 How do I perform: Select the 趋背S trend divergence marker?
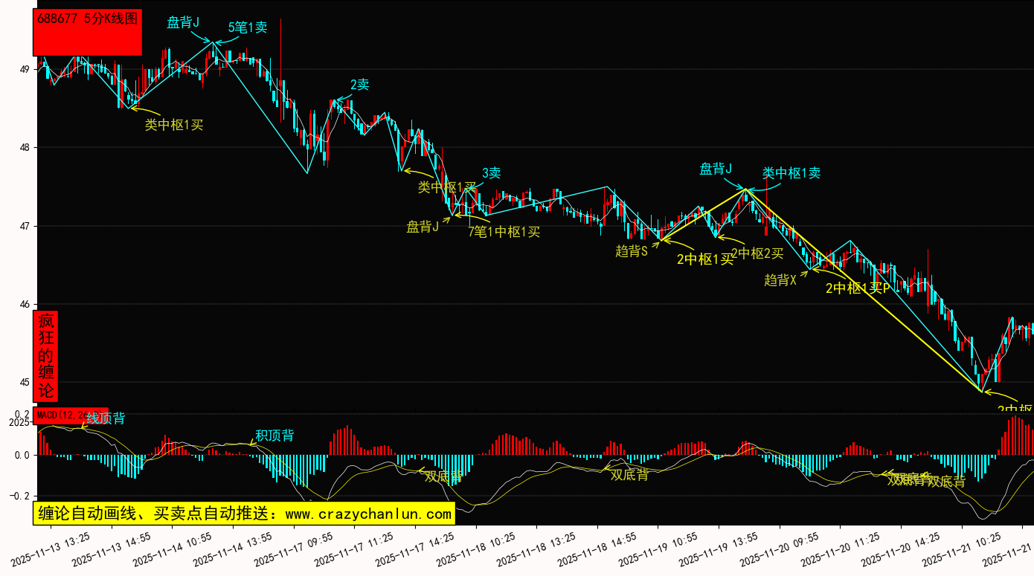coord(632,251)
